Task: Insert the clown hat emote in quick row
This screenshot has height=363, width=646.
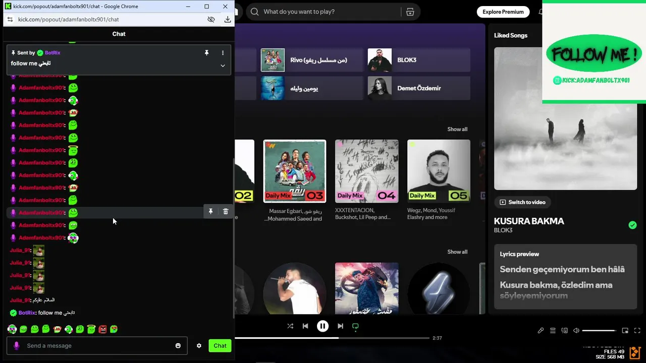Action: pyautogui.click(x=57, y=329)
